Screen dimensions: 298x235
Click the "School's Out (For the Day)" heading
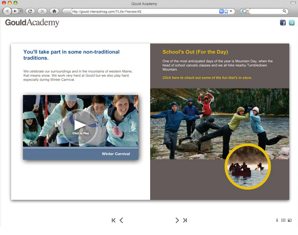[x=195, y=52]
